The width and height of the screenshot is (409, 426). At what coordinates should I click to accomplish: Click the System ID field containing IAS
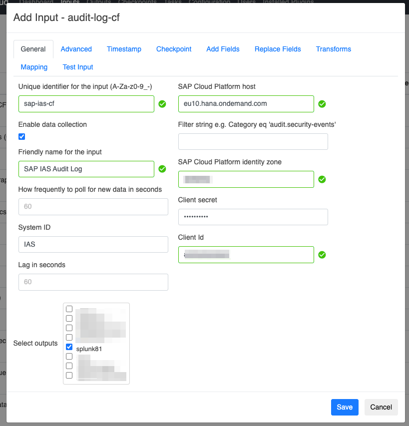click(93, 245)
